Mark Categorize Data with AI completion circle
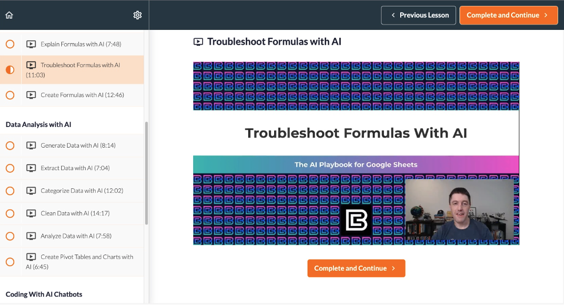Viewport: 564px width, 305px height. pos(10,191)
